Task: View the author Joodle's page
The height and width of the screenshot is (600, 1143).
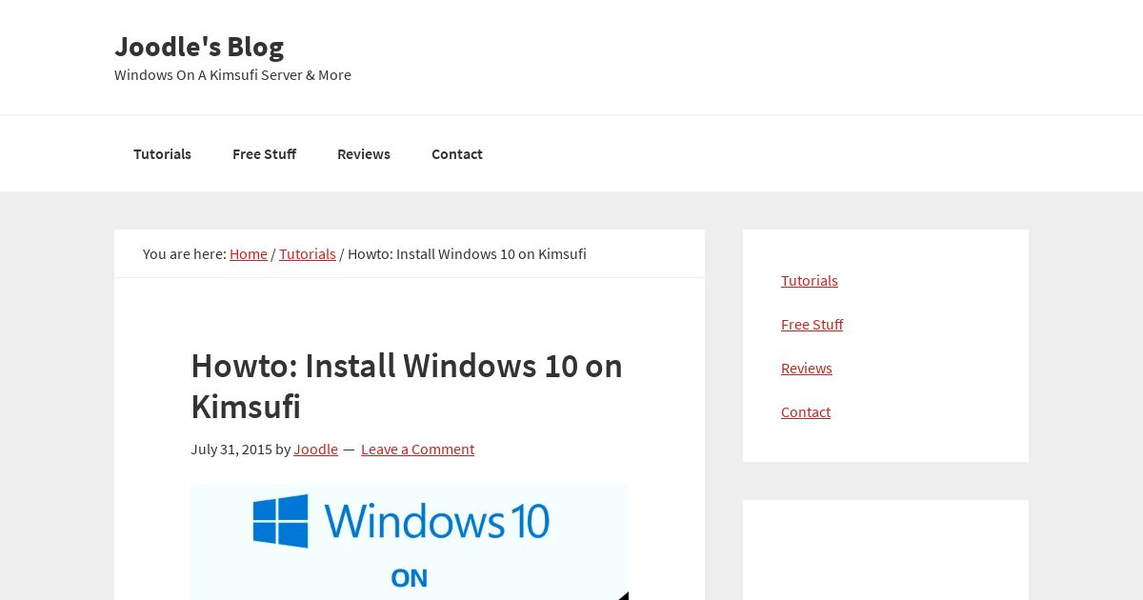Action: point(315,449)
